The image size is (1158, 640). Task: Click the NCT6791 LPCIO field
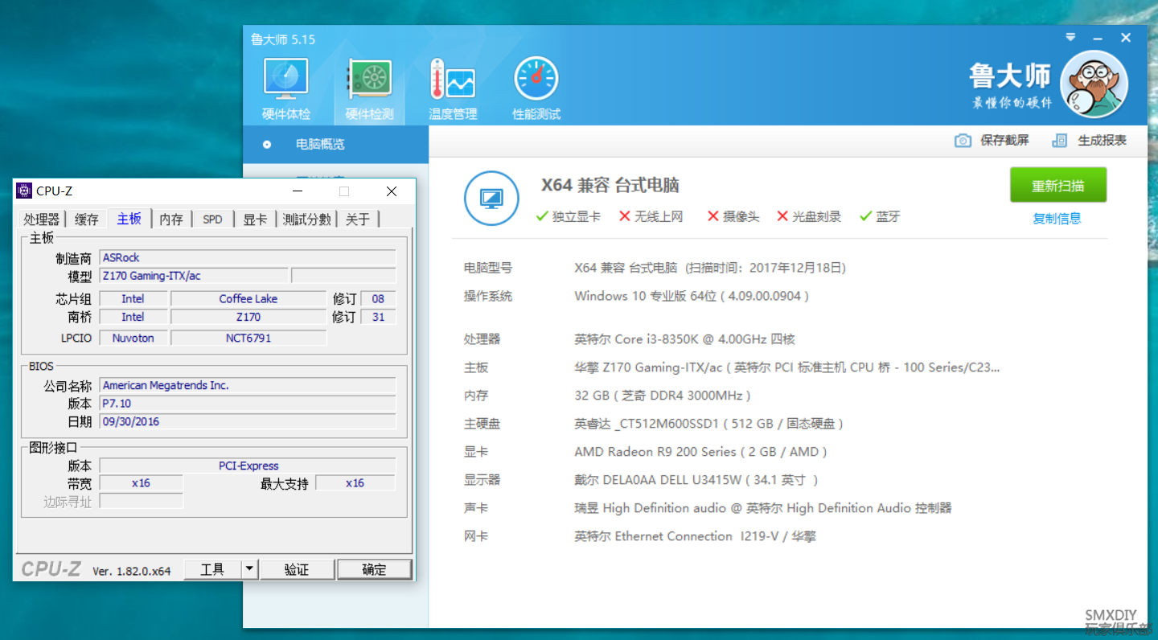click(x=248, y=338)
